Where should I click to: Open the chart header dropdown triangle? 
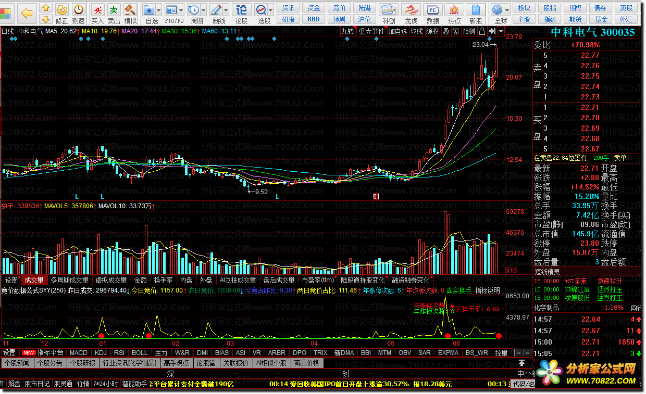(x=501, y=31)
